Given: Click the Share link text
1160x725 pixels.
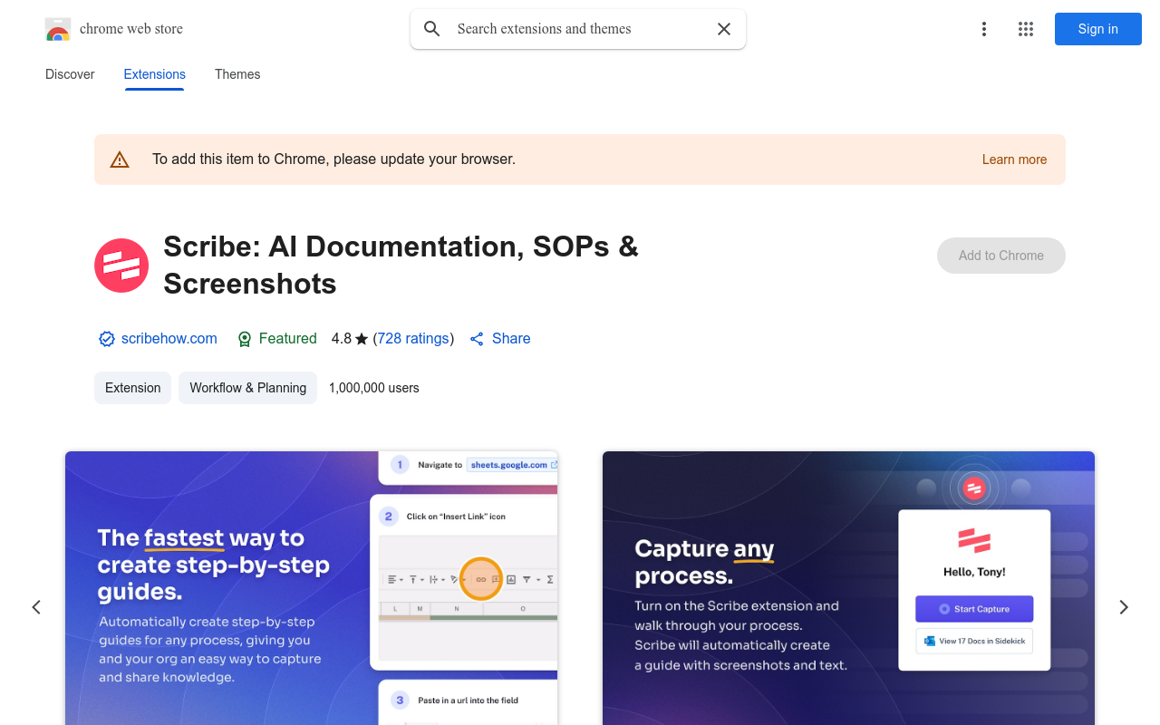Looking at the screenshot, I should (x=511, y=338).
